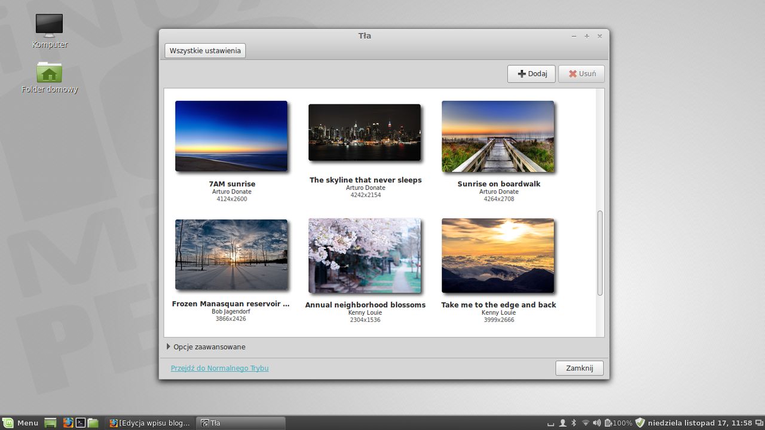
Task: Open the Folder domowy desktop icon
Action: pyautogui.click(x=49, y=77)
